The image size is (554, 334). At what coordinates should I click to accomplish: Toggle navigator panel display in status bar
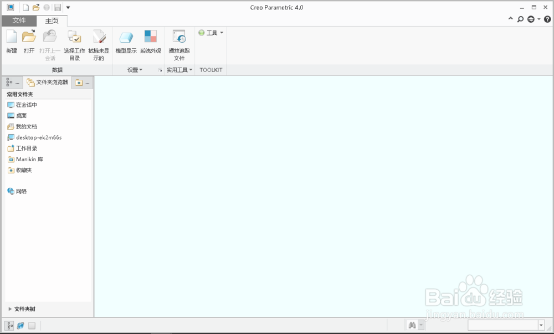pyautogui.click(x=10, y=326)
